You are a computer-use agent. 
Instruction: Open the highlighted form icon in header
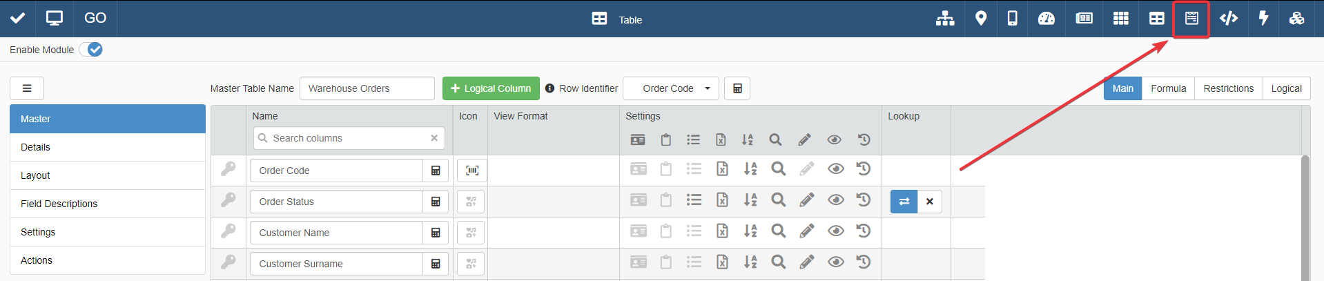1191,19
